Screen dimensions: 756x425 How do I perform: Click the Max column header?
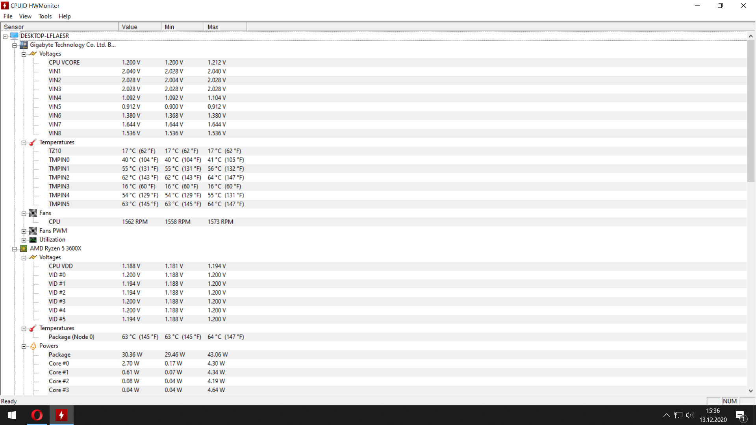click(x=225, y=27)
